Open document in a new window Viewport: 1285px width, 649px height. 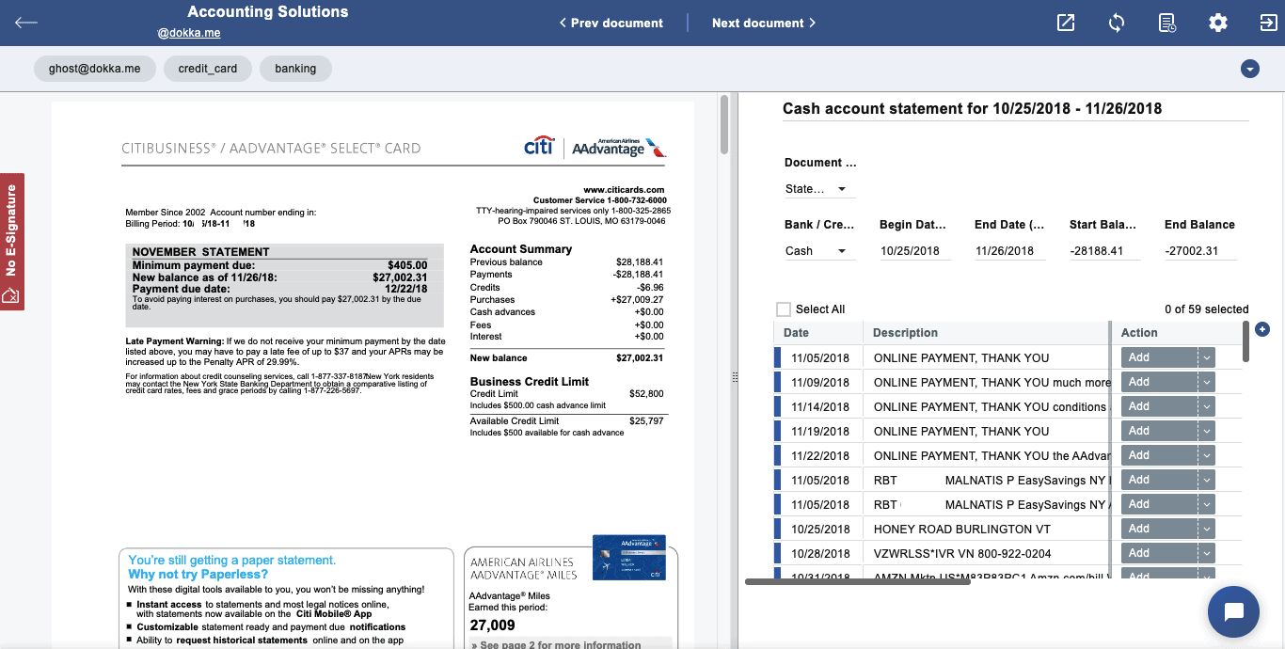coord(1065,22)
